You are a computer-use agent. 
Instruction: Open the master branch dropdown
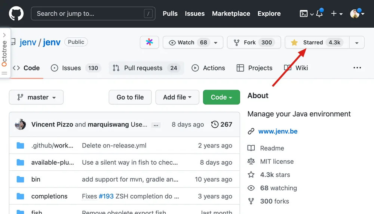[x=36, y=97]
